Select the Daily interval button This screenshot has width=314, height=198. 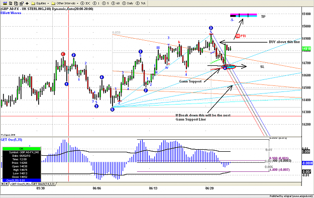click(128, 3)
